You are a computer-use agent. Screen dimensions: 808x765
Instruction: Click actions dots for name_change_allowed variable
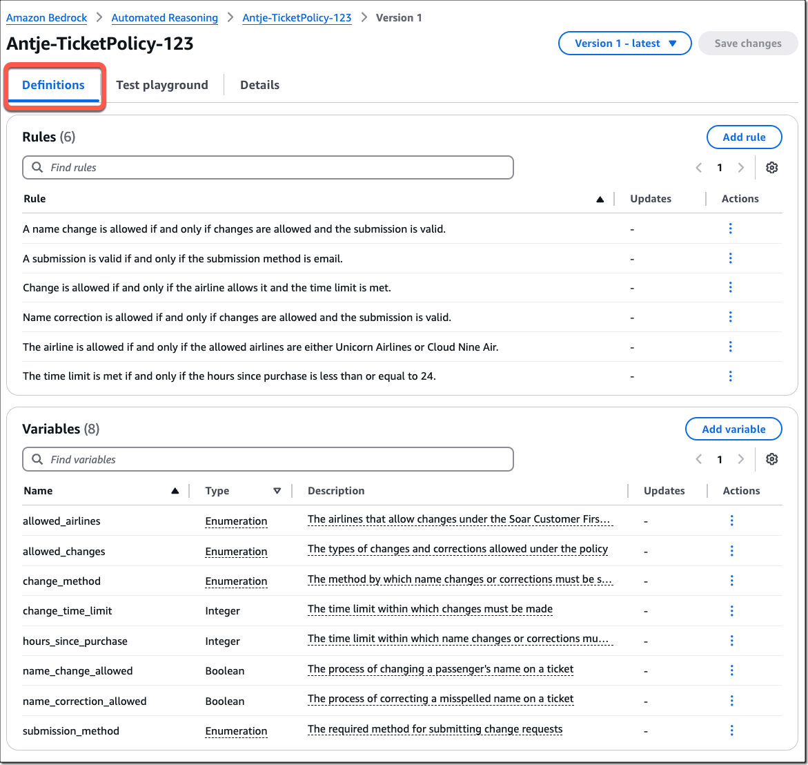731,670
